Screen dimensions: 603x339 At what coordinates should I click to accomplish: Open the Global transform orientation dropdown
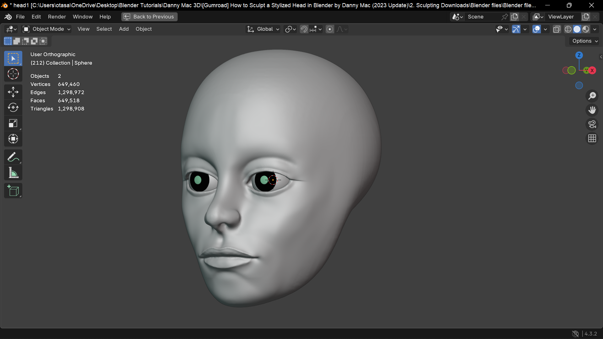(263, 29)
